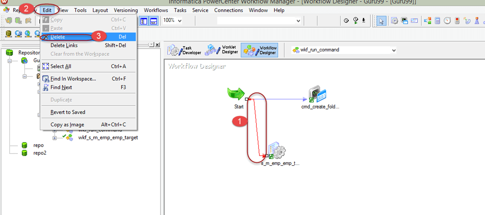Choose Find In Workspace menu entry
The height and width of the screenshot is (215, 485).
[x=73, y=79]
